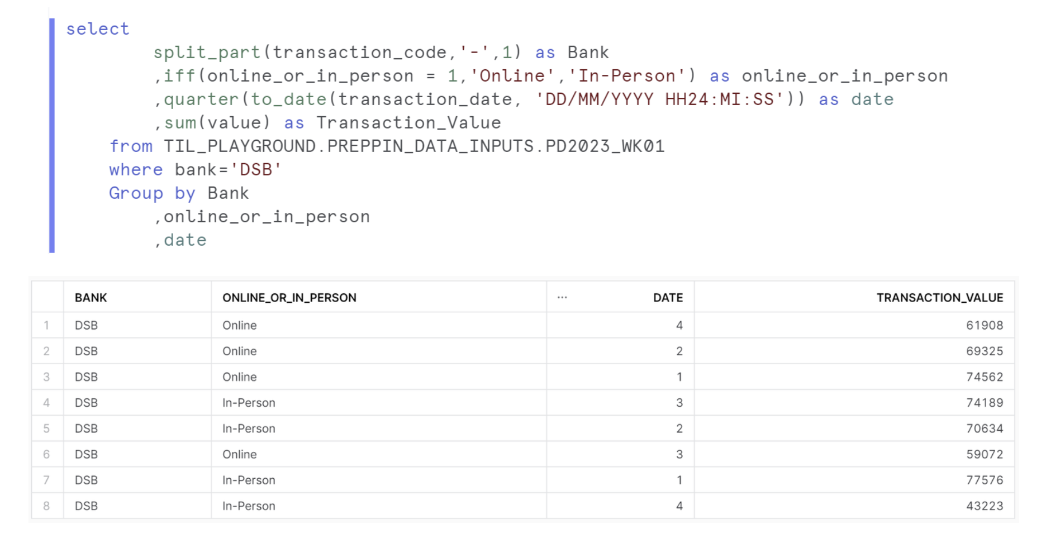Place cursor on Group by keyword

tap(152, 193)
